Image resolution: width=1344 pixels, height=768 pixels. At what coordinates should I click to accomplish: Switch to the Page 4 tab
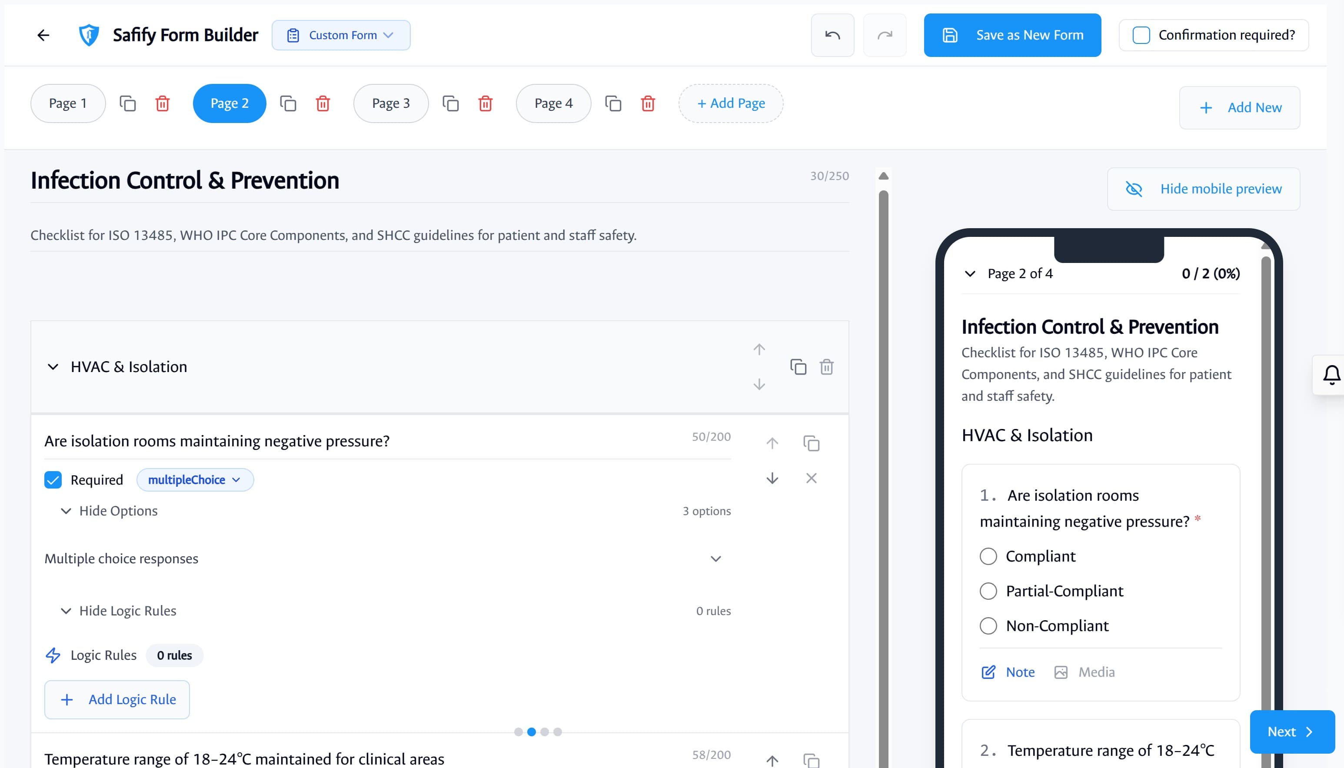click(553, 103)
